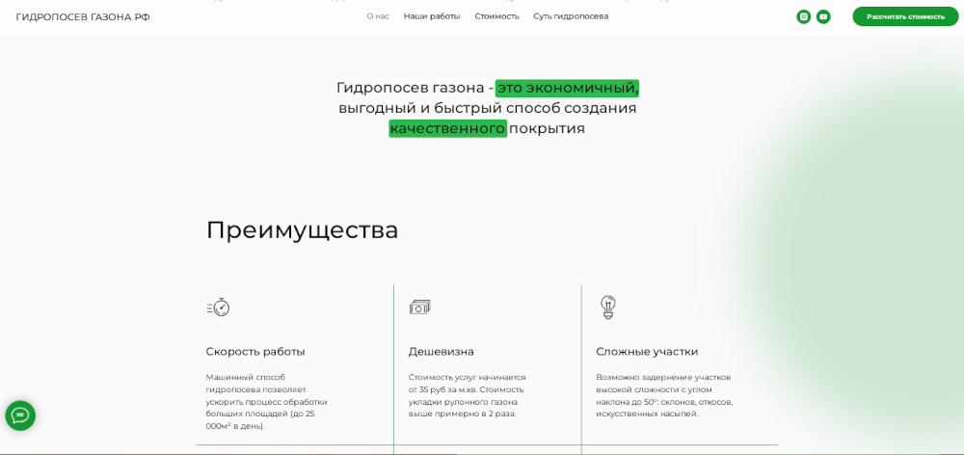Open the YouTube icon in the header
Screen dimensions: 964x455
pyautogui.click(x=823, y=17)
